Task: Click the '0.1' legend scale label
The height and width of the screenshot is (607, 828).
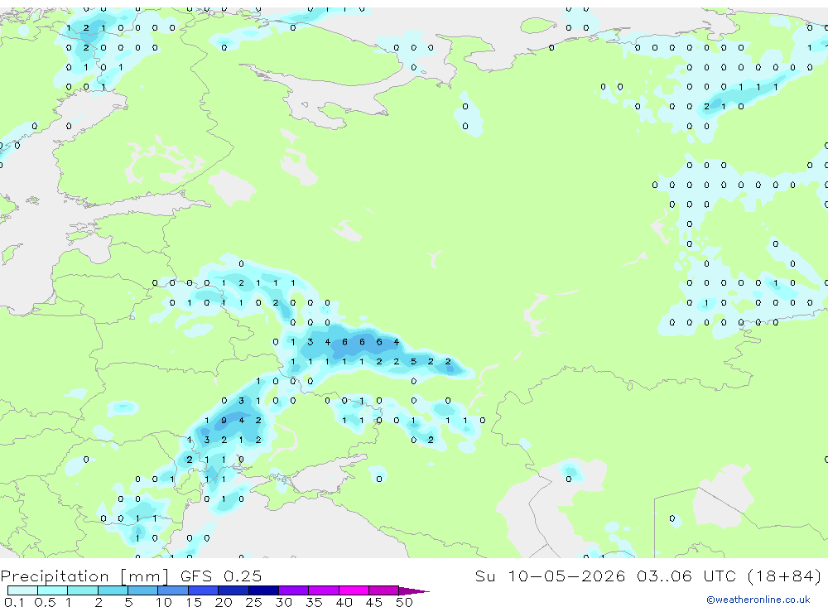Action: tap(15, 602)
